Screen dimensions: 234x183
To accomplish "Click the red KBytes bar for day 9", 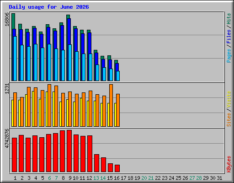I will (69, 151).
